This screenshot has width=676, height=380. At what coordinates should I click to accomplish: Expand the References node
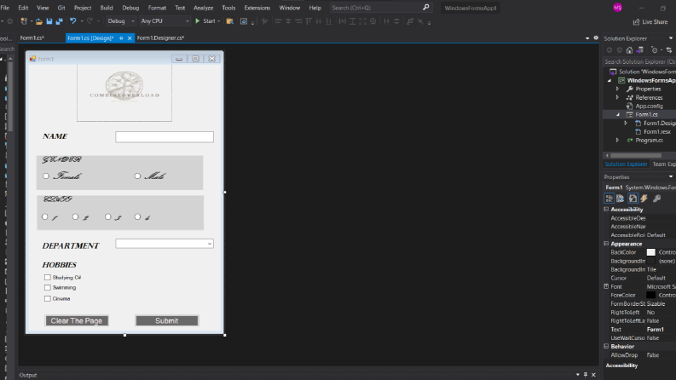[x=617, y=97]
